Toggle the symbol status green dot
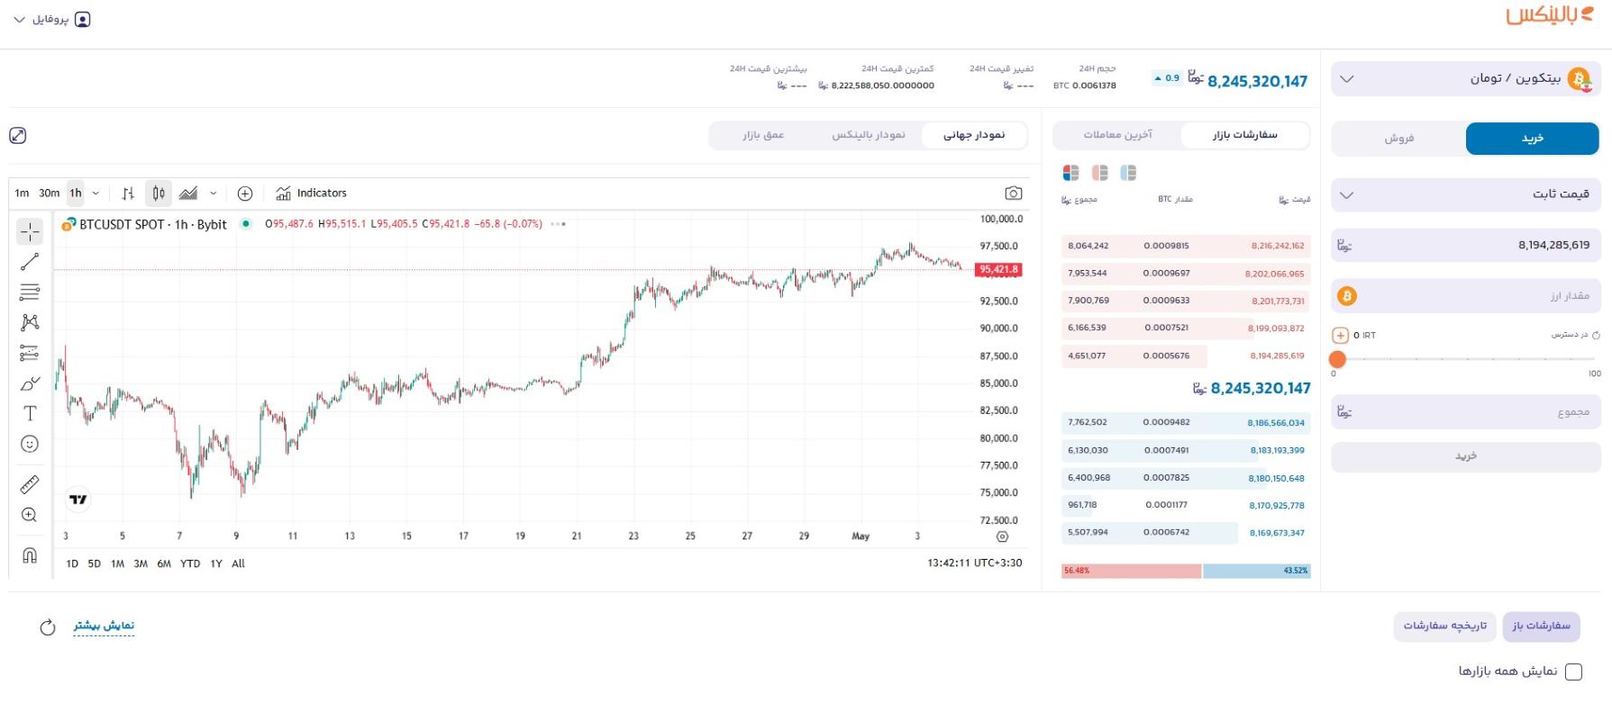This screenshot has height=720, width=1612. click(x=246, y=224)
